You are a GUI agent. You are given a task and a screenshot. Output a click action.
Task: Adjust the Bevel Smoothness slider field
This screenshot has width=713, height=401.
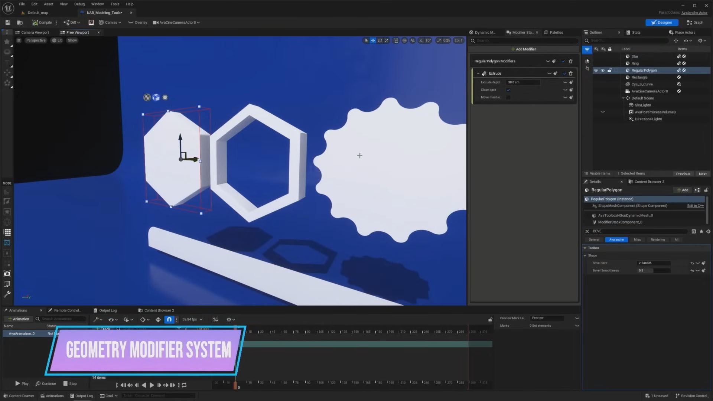[x=654, y=271]
